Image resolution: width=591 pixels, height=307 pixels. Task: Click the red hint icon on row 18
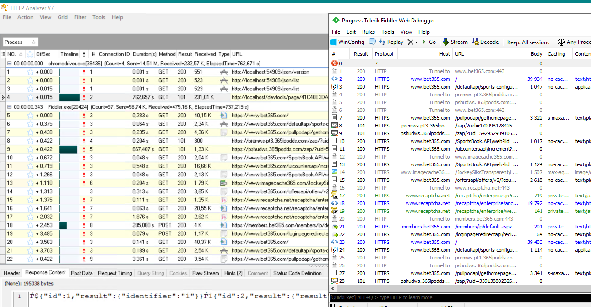(84, 225)
